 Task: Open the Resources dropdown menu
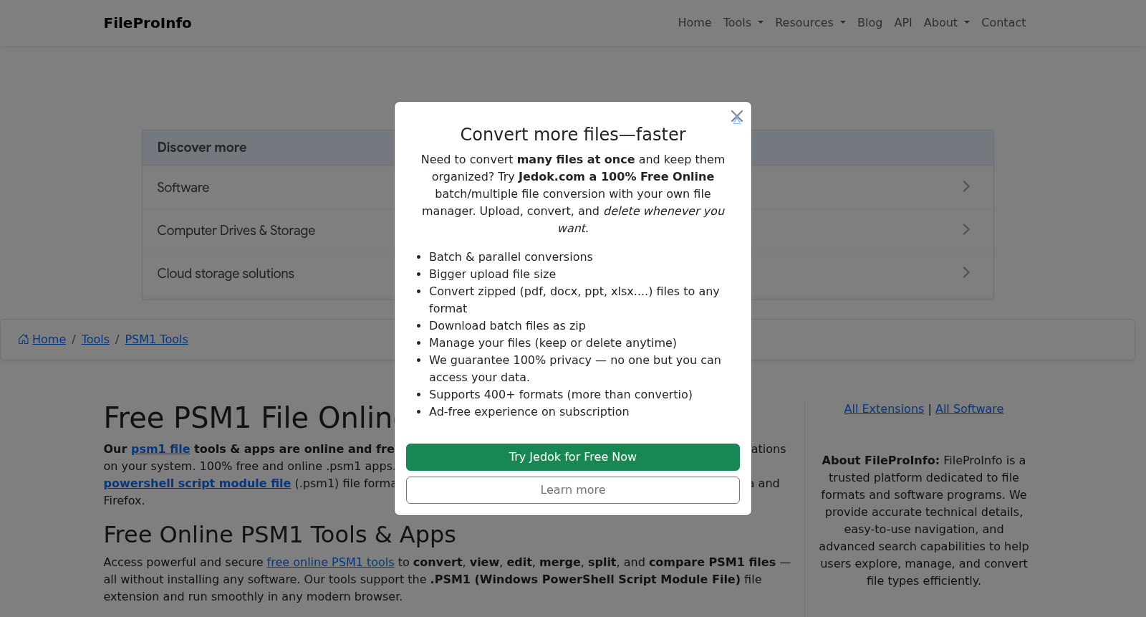811,23
